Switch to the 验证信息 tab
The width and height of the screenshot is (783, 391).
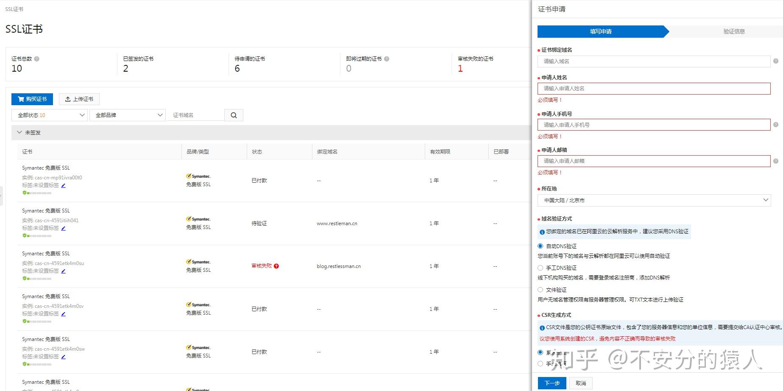pyautogui.click(x=733, y=31)
